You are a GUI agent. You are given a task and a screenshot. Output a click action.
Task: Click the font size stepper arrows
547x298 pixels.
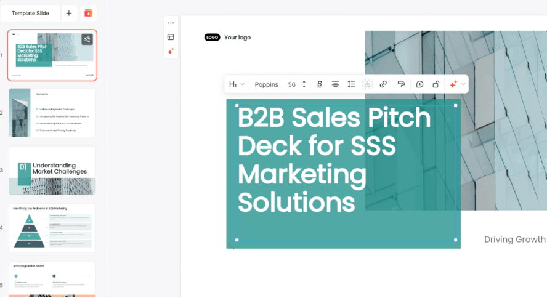click(304, 84)
